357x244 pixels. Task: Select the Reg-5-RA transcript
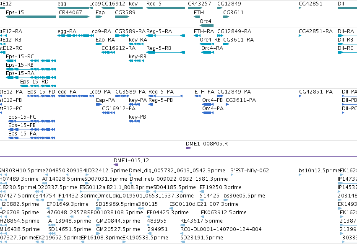pos(166,36)
